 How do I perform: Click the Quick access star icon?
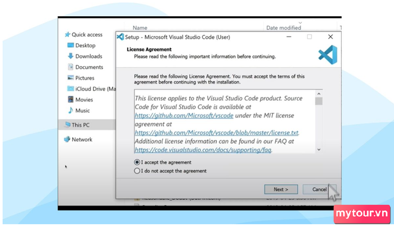(x=67, y=34)
